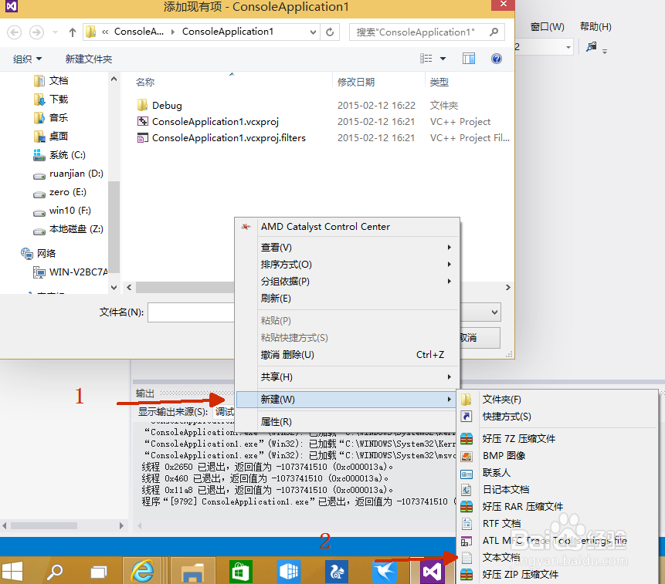Go forward with the dialog's forward arrow

36,32
